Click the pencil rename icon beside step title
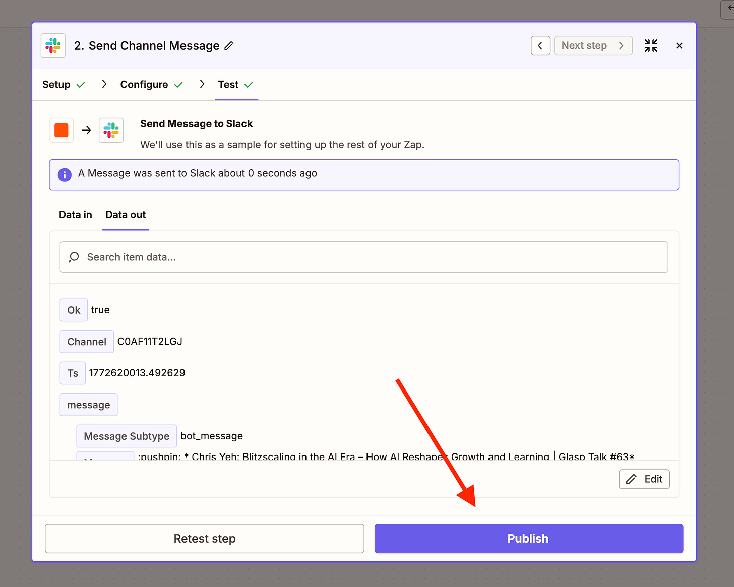Viewport: 734px width, 587px height. point(229,46)
